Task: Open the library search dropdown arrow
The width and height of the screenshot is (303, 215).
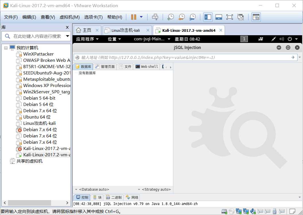Action: pos(68,36)
